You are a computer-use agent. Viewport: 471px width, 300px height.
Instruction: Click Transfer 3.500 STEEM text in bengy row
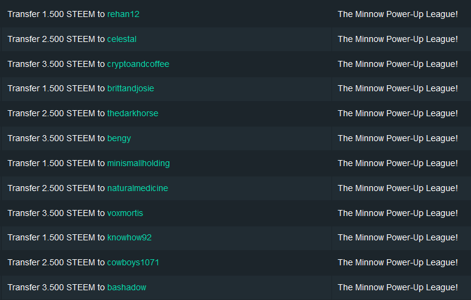(x=51, y=138)
